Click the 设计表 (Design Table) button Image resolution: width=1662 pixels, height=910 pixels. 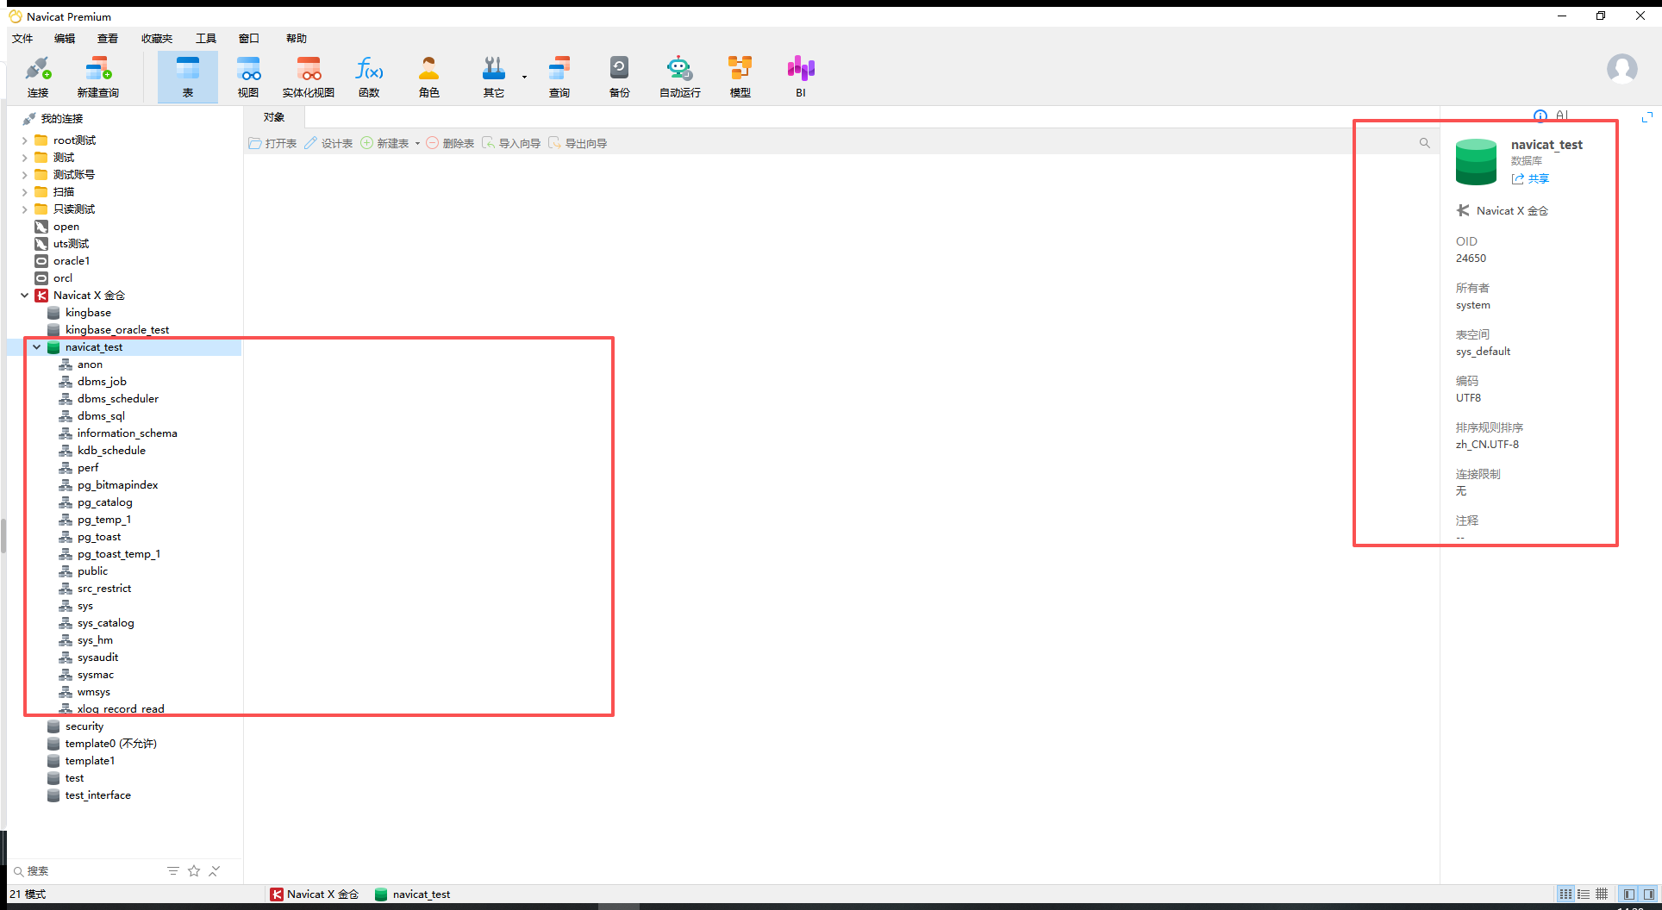click(328, 144)
